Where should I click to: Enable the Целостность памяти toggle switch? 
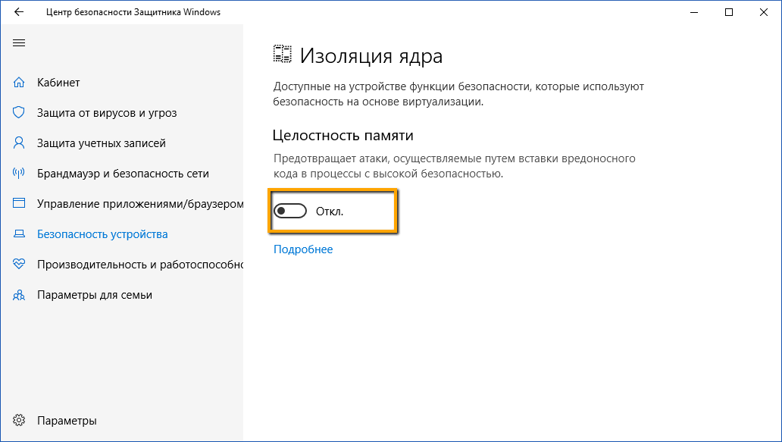click(x=289, y=211)
